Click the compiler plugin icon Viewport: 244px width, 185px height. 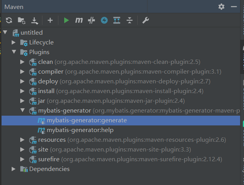(x=33, y=72)
